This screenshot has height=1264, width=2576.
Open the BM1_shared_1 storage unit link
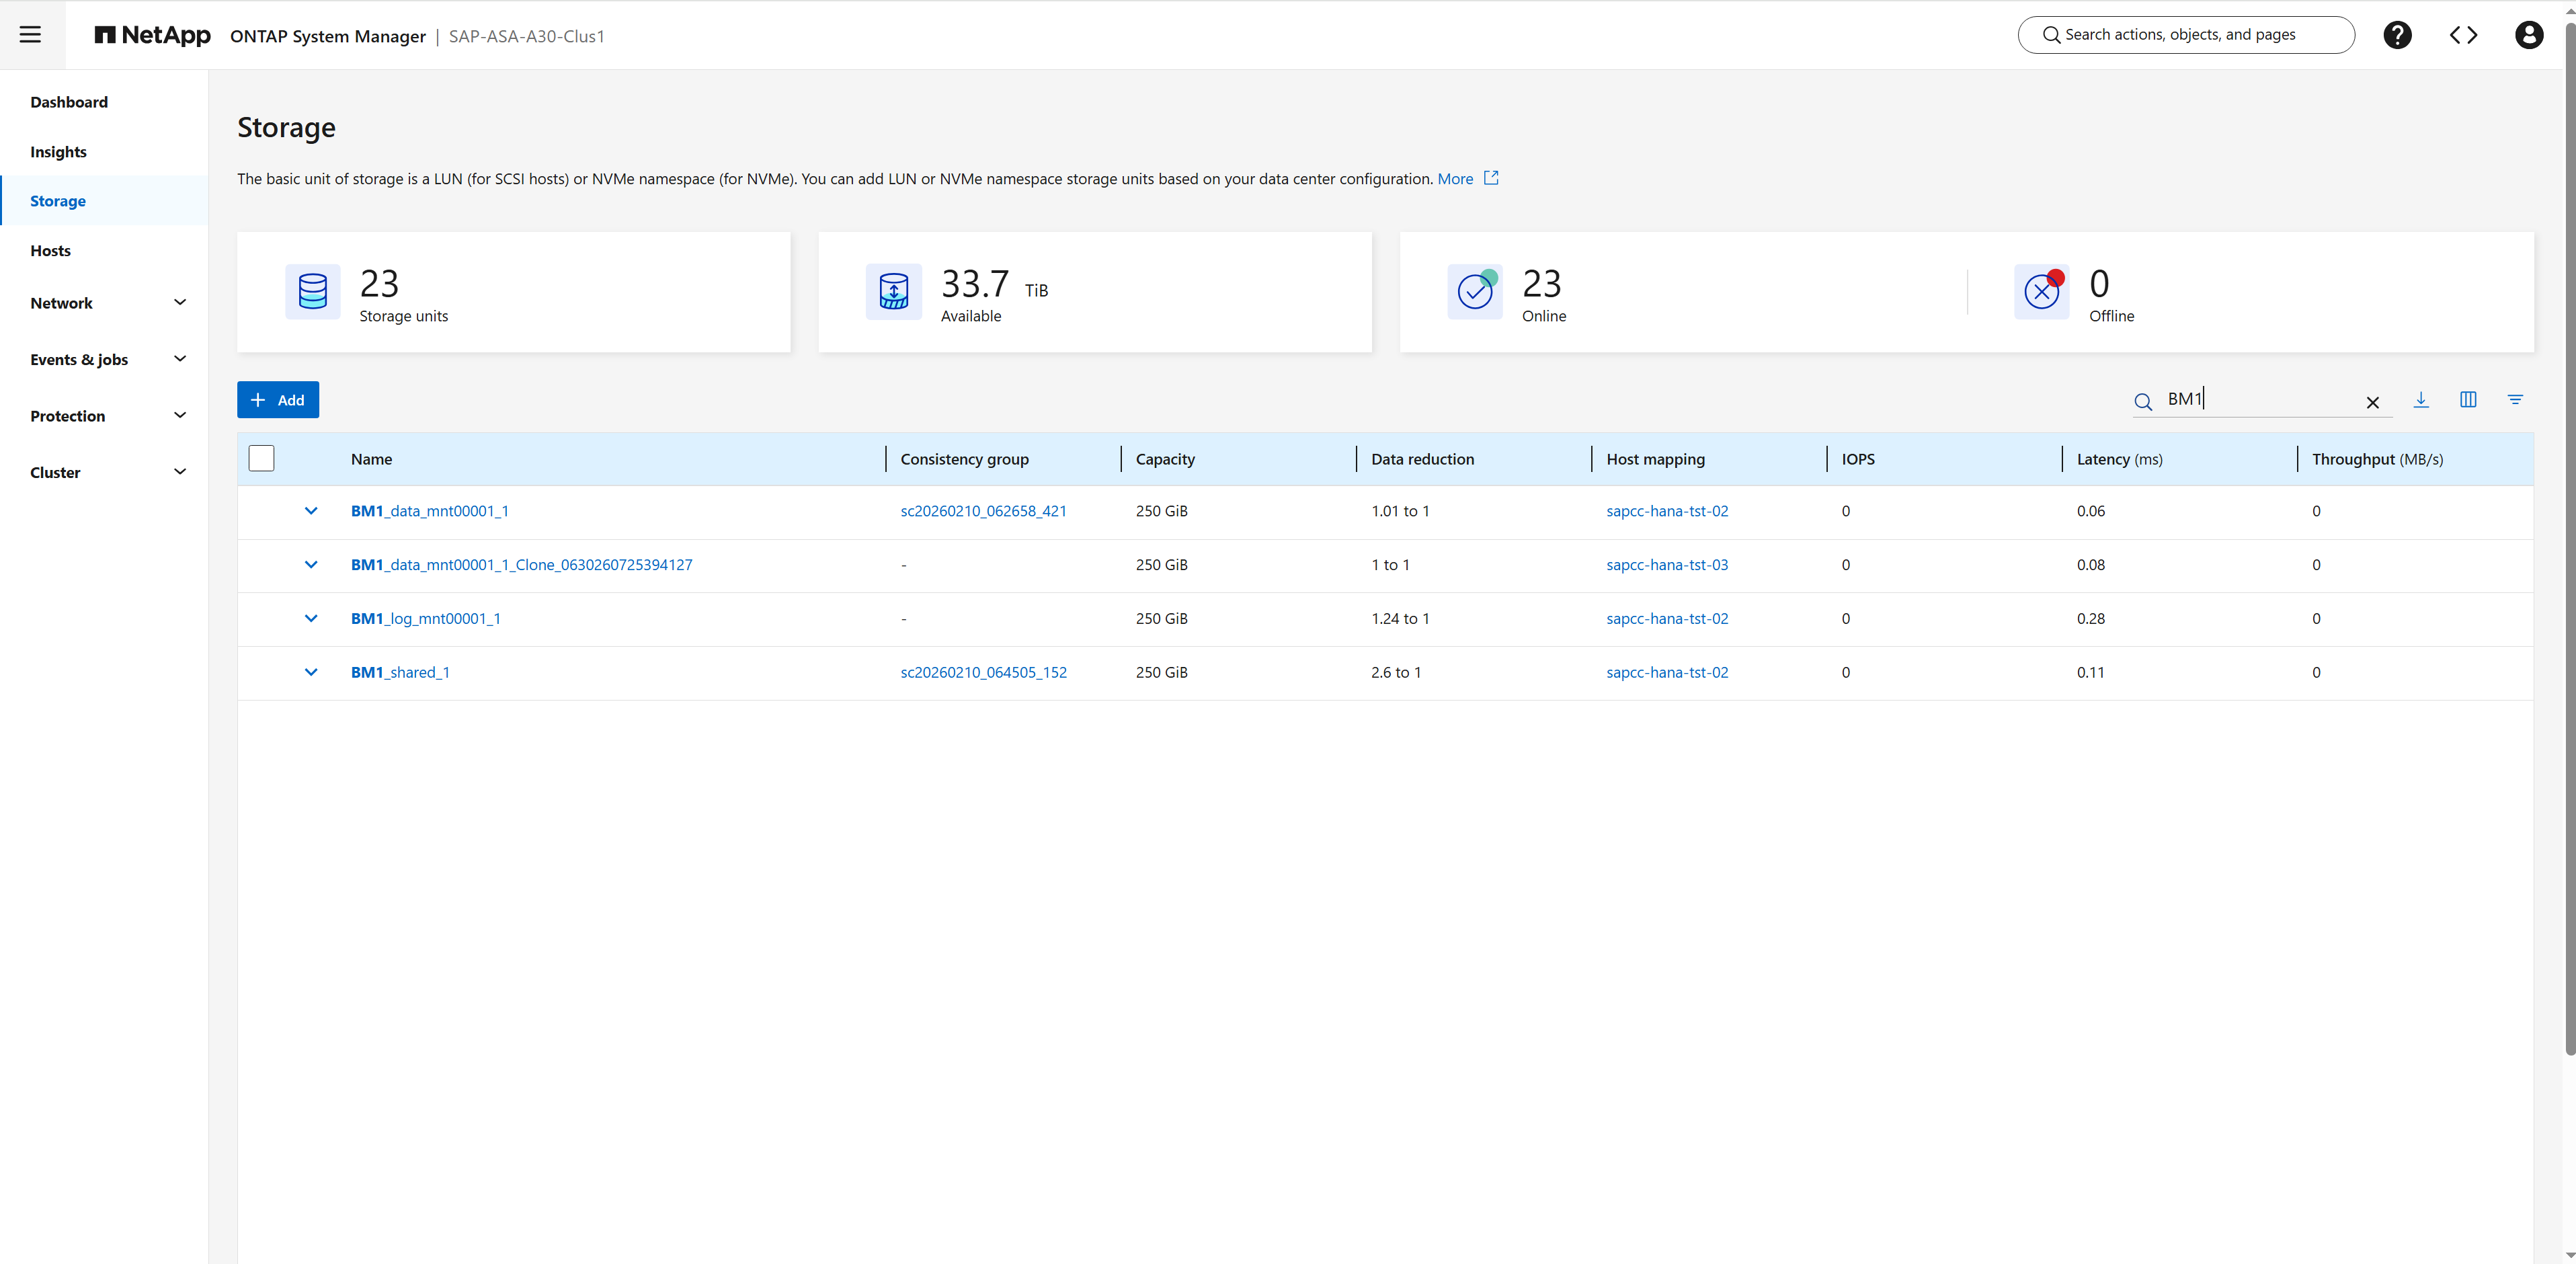400,673
